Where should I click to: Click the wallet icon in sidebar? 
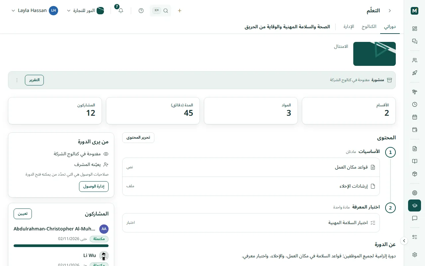click(x=414, y=130)
